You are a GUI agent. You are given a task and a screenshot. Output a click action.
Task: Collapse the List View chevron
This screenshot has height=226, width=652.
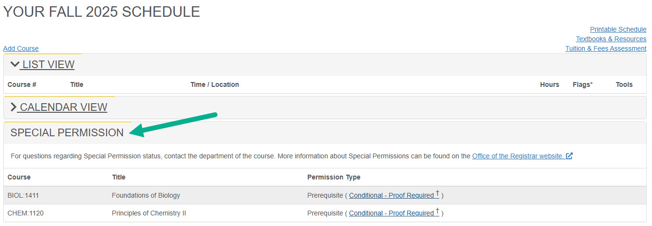point(15,64)
